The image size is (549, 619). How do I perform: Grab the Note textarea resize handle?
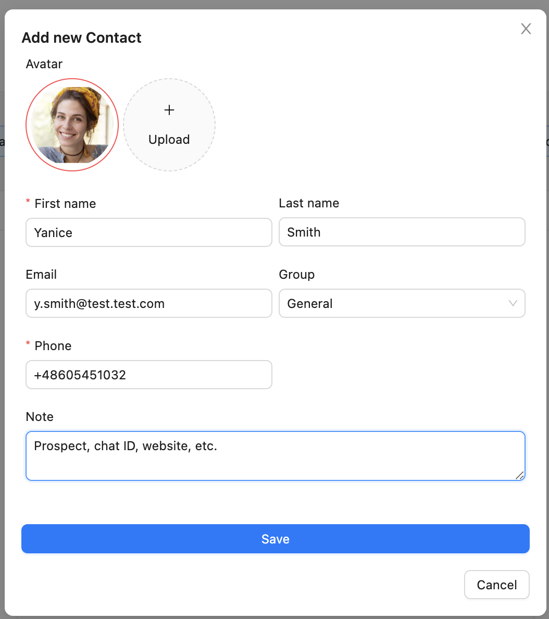point(519,475)
